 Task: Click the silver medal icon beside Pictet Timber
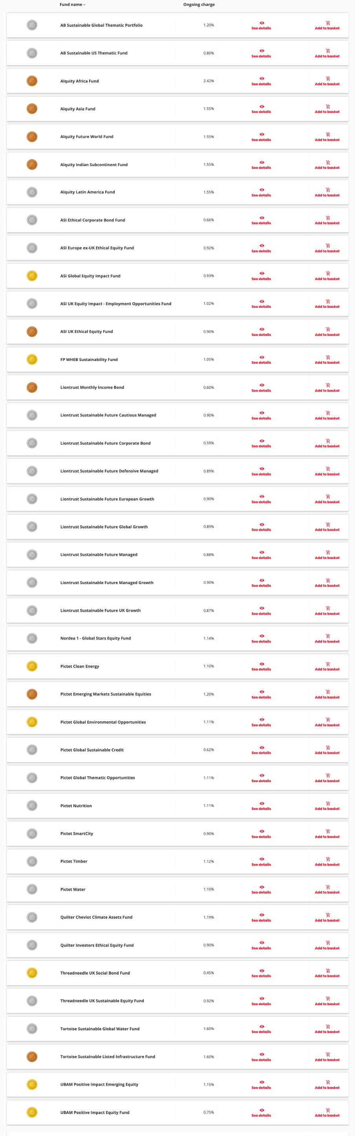[32, 861]
